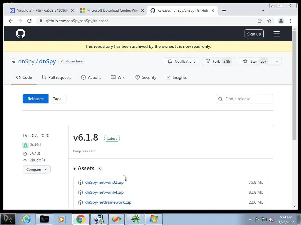Open the Start menu Die button
Image resolution: width=301 pixels, height=225 pixels.
point(8,219)
